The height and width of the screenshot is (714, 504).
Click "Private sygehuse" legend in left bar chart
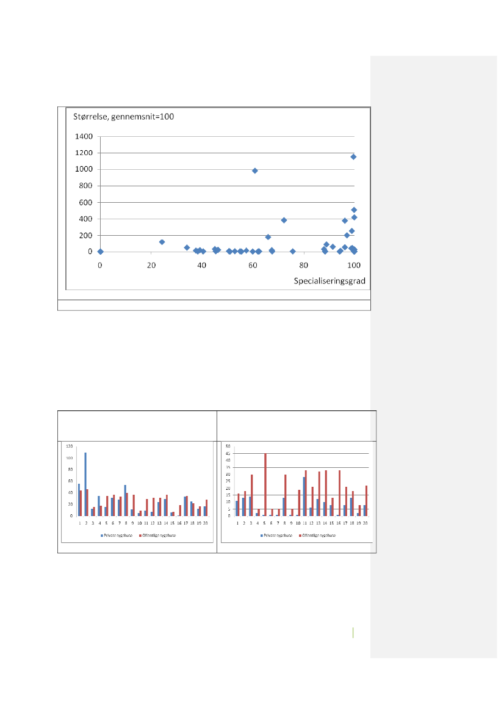pyautogui.click(x=118, y=536)
